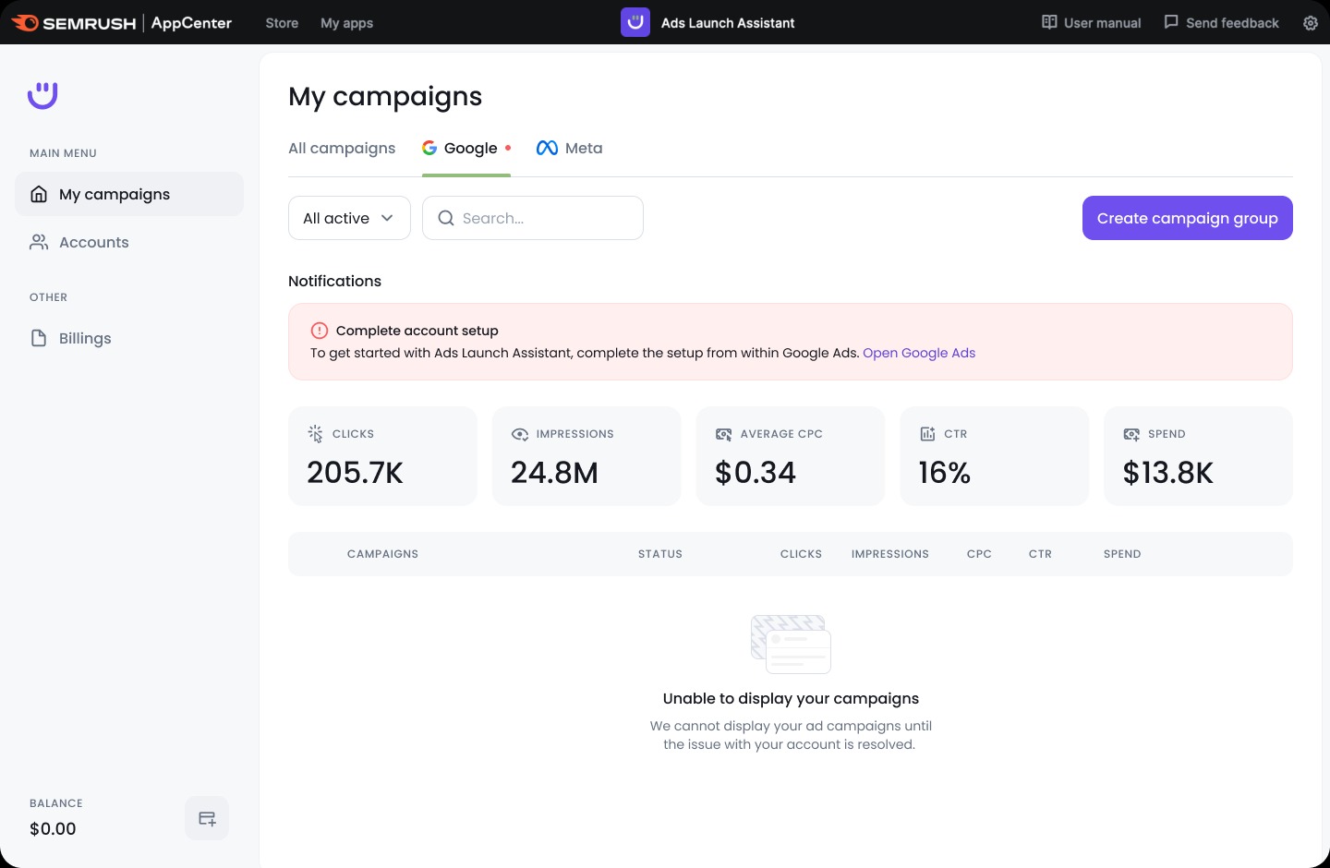Click the Clicks card cursor icon
1330x868 pixels.
(x=315, y=434)
